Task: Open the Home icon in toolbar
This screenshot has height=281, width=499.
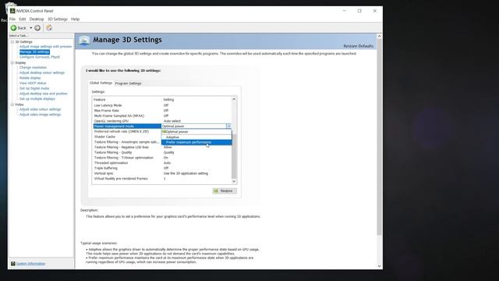Action: coord(49,28)
